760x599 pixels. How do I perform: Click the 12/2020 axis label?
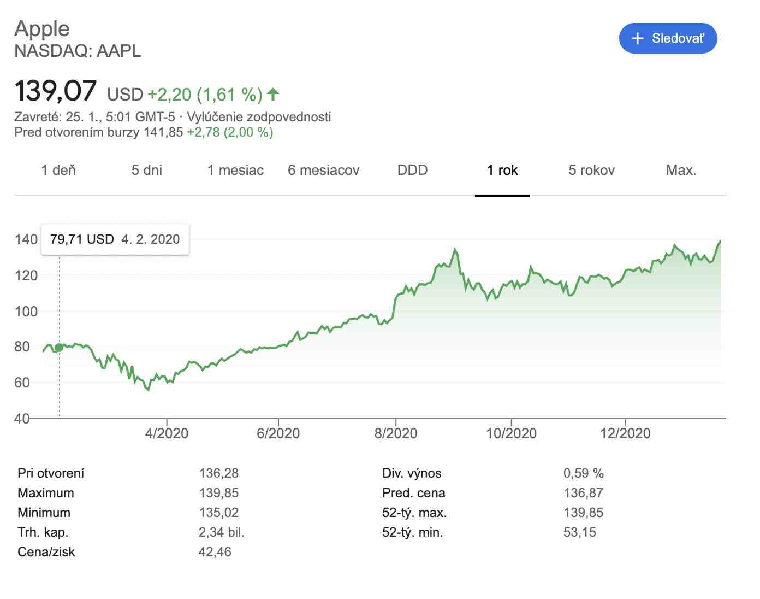[x=625, y=433]
